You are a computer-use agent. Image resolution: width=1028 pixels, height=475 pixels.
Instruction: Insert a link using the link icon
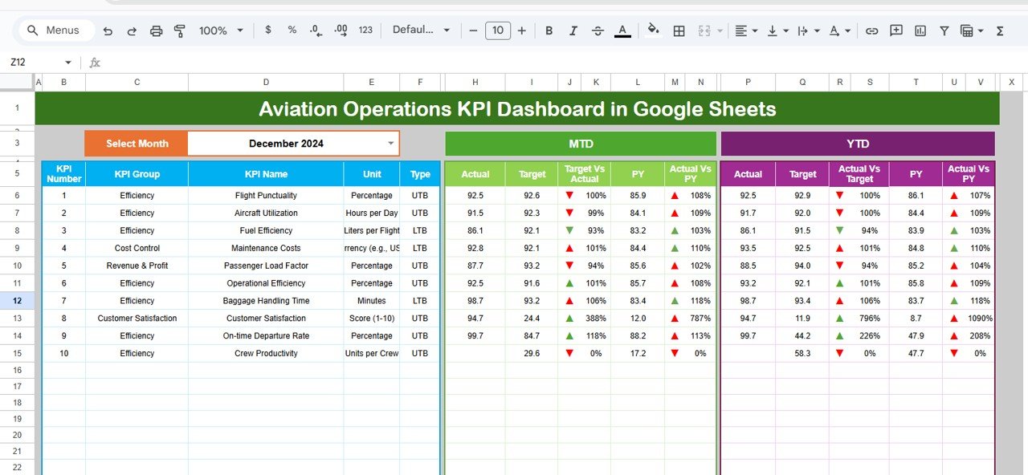click(x=871, y=30)
